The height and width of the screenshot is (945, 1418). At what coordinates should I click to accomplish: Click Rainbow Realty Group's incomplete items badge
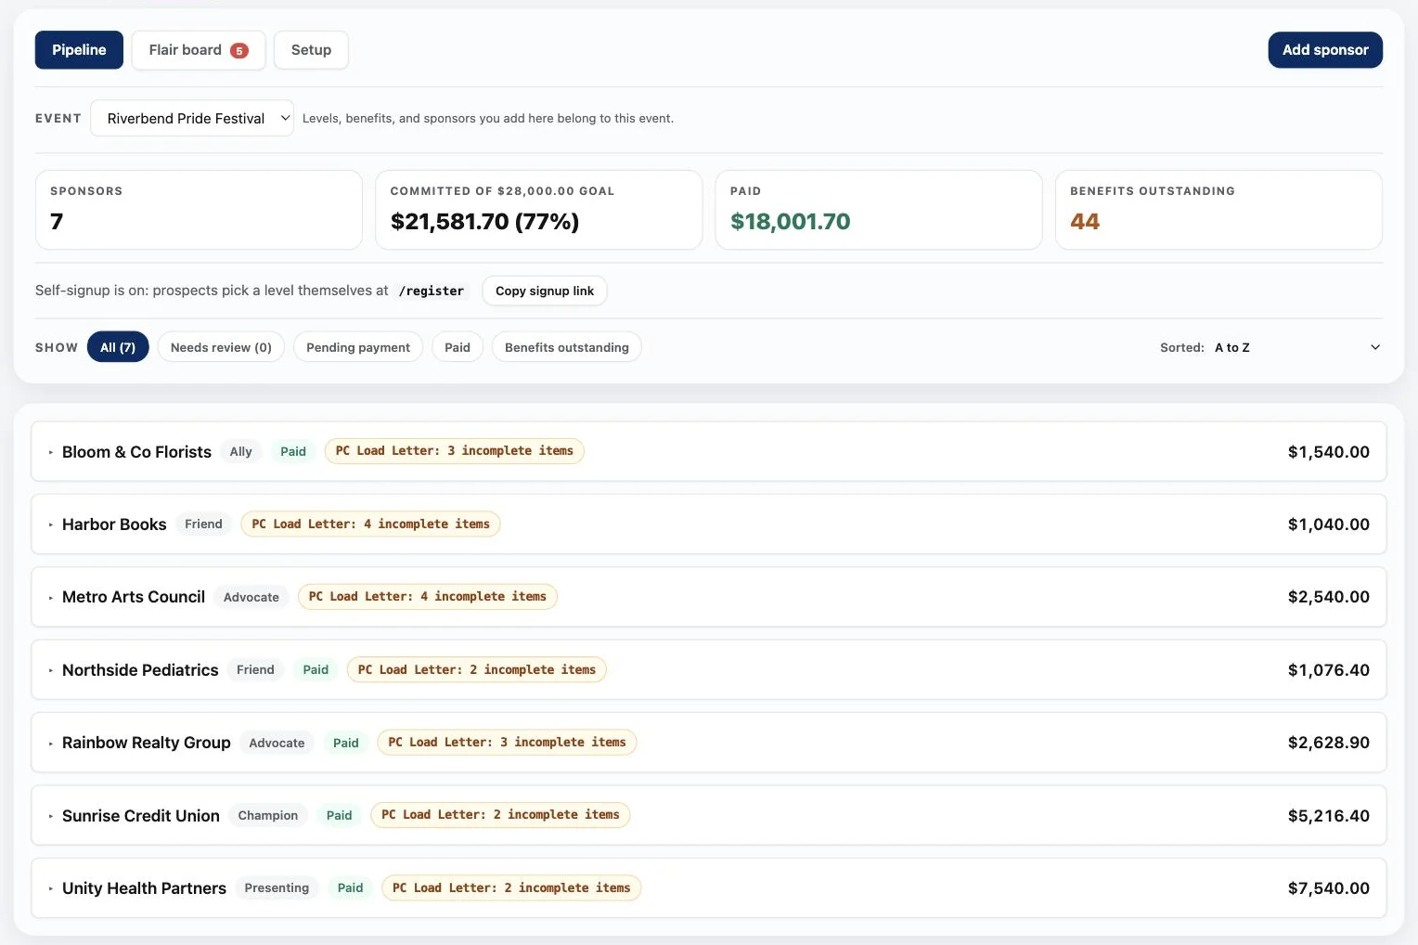(x=507, y=743)
